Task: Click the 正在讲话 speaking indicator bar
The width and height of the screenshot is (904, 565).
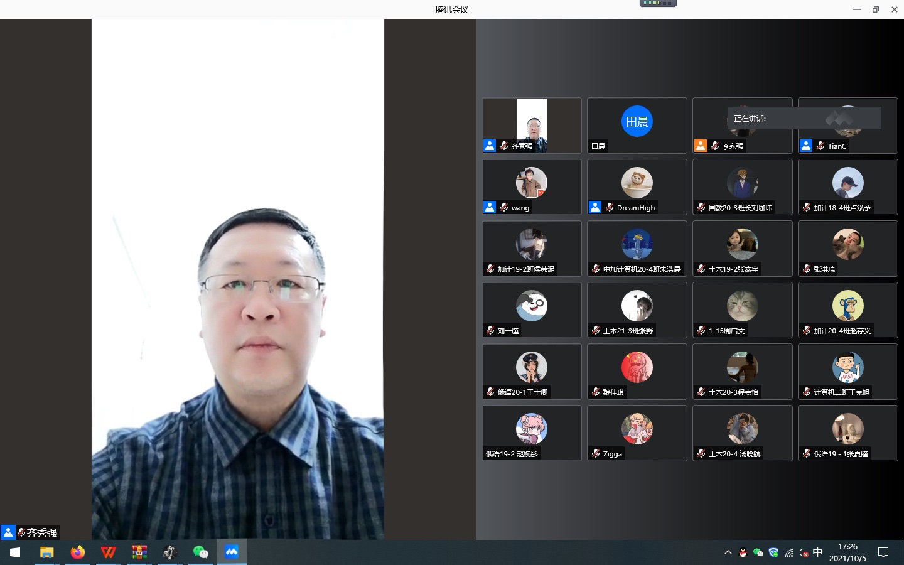Action: click(x=804, y=118)
